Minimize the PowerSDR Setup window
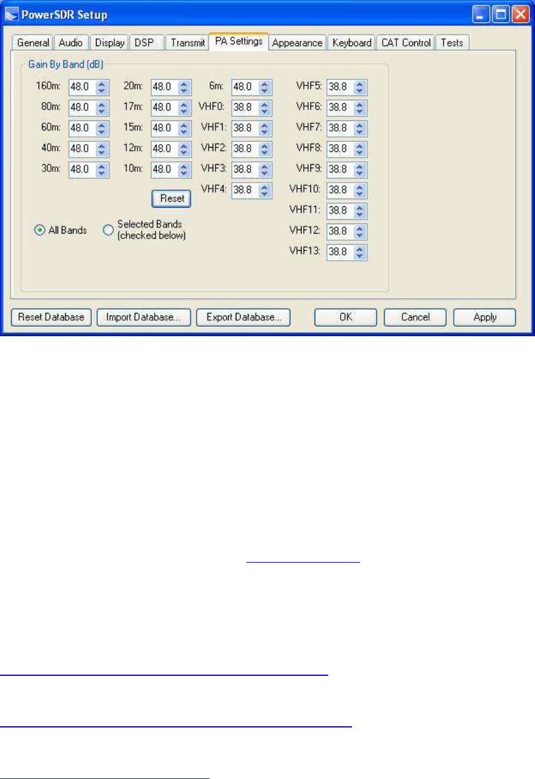The width and height of the screenshot is (535, 779). (x=482, y=15)
